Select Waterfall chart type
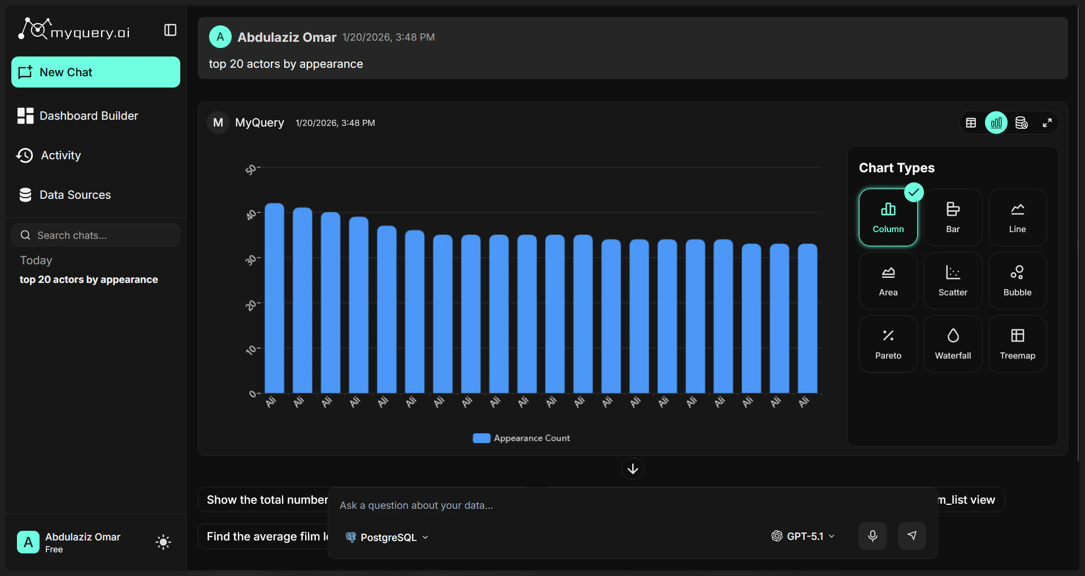The image size is (1085, 576). 953,344
